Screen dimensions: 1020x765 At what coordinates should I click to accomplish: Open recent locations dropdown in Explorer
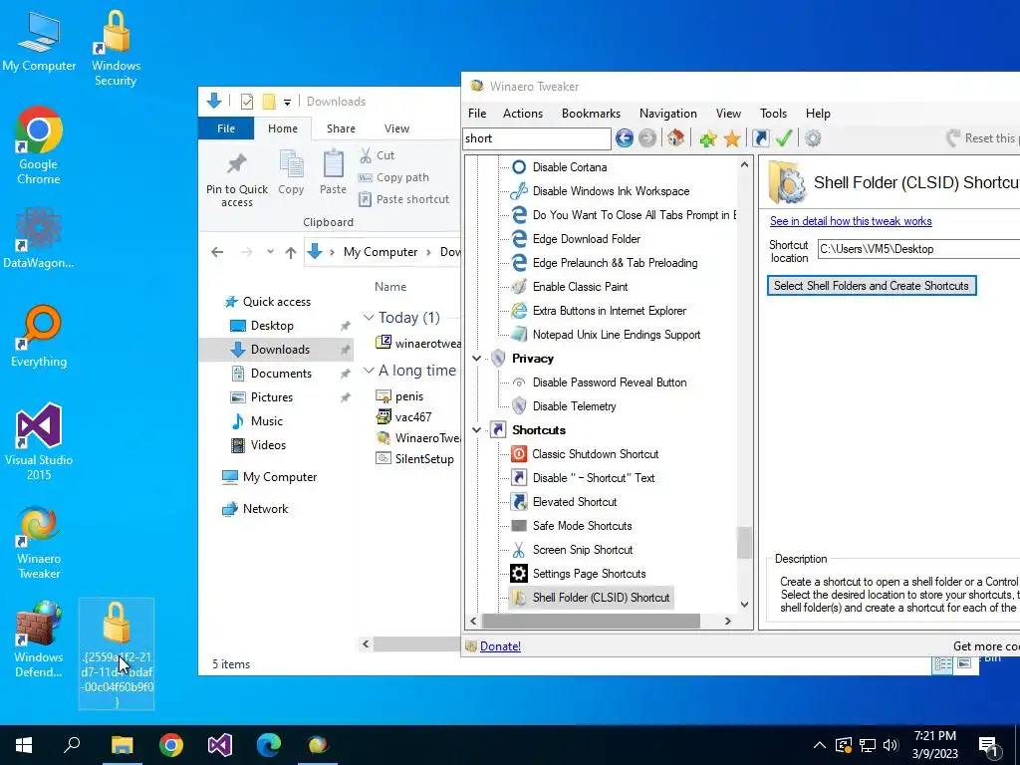coord(270,252)
